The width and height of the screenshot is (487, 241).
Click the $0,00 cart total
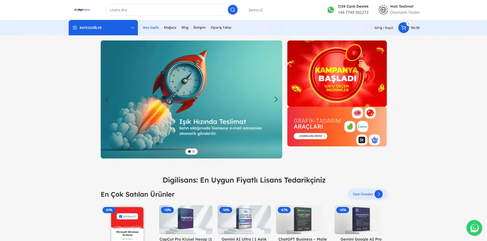(x=415, y=28)
